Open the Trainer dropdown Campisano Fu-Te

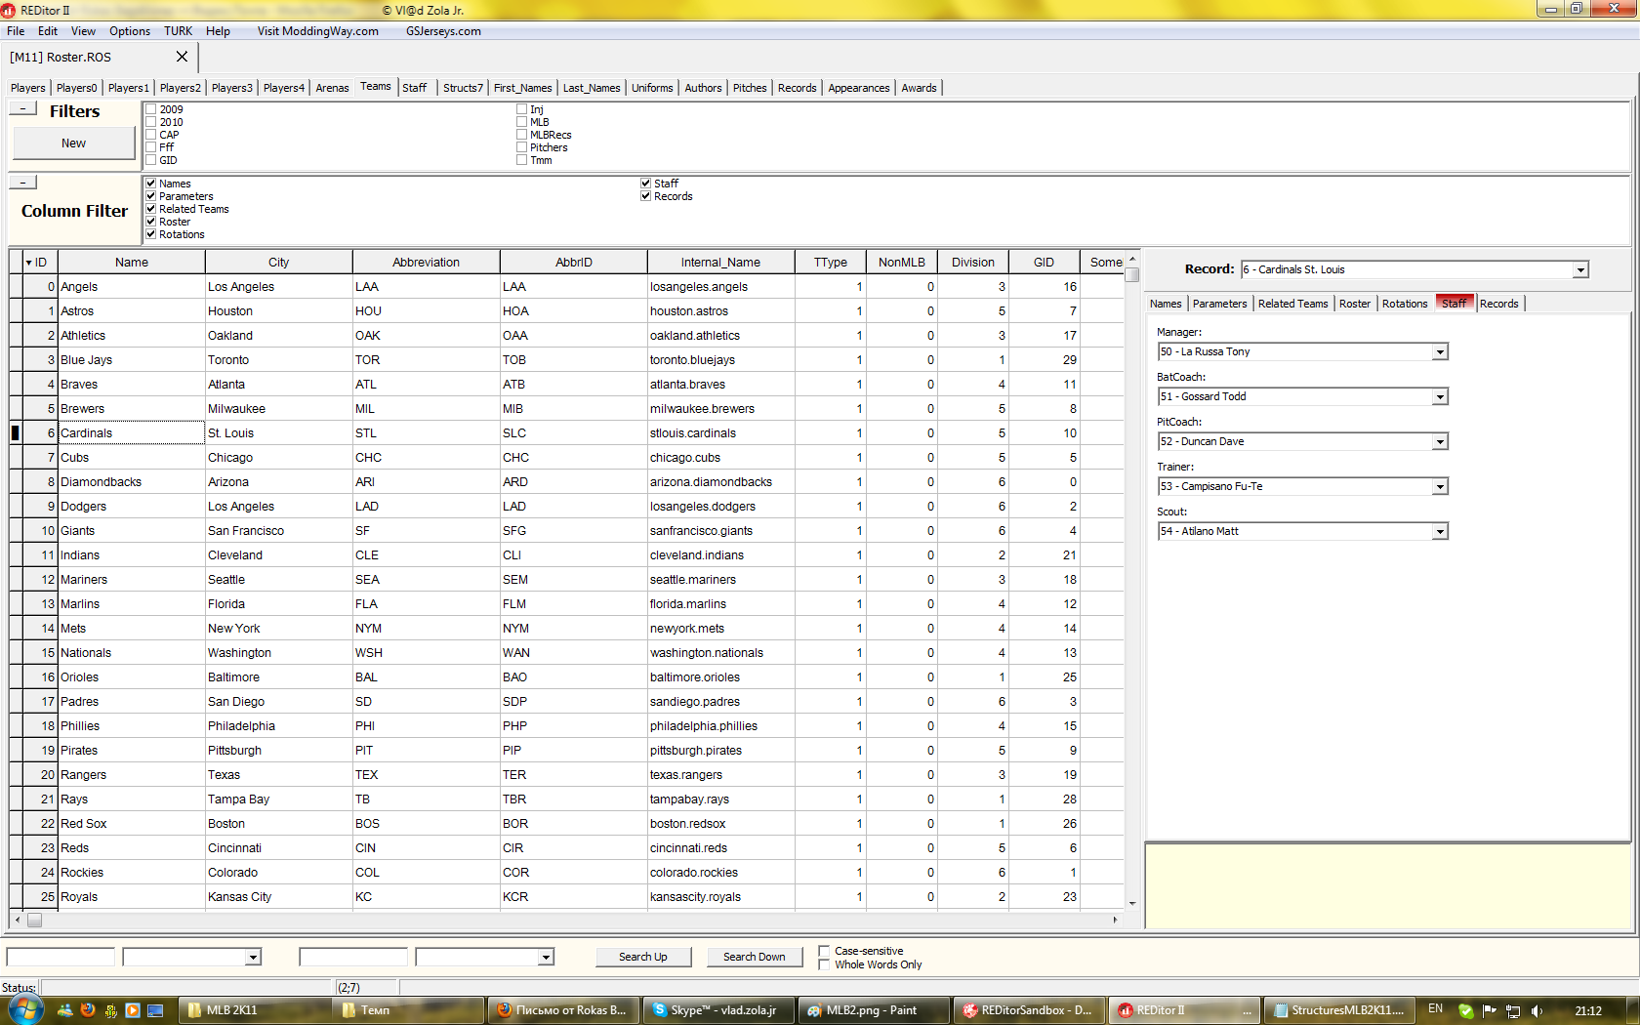point(1440,487)
